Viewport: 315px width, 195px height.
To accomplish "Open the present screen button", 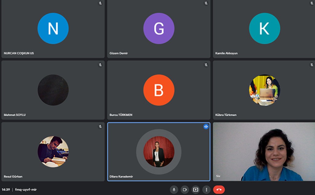I will 196,189.
